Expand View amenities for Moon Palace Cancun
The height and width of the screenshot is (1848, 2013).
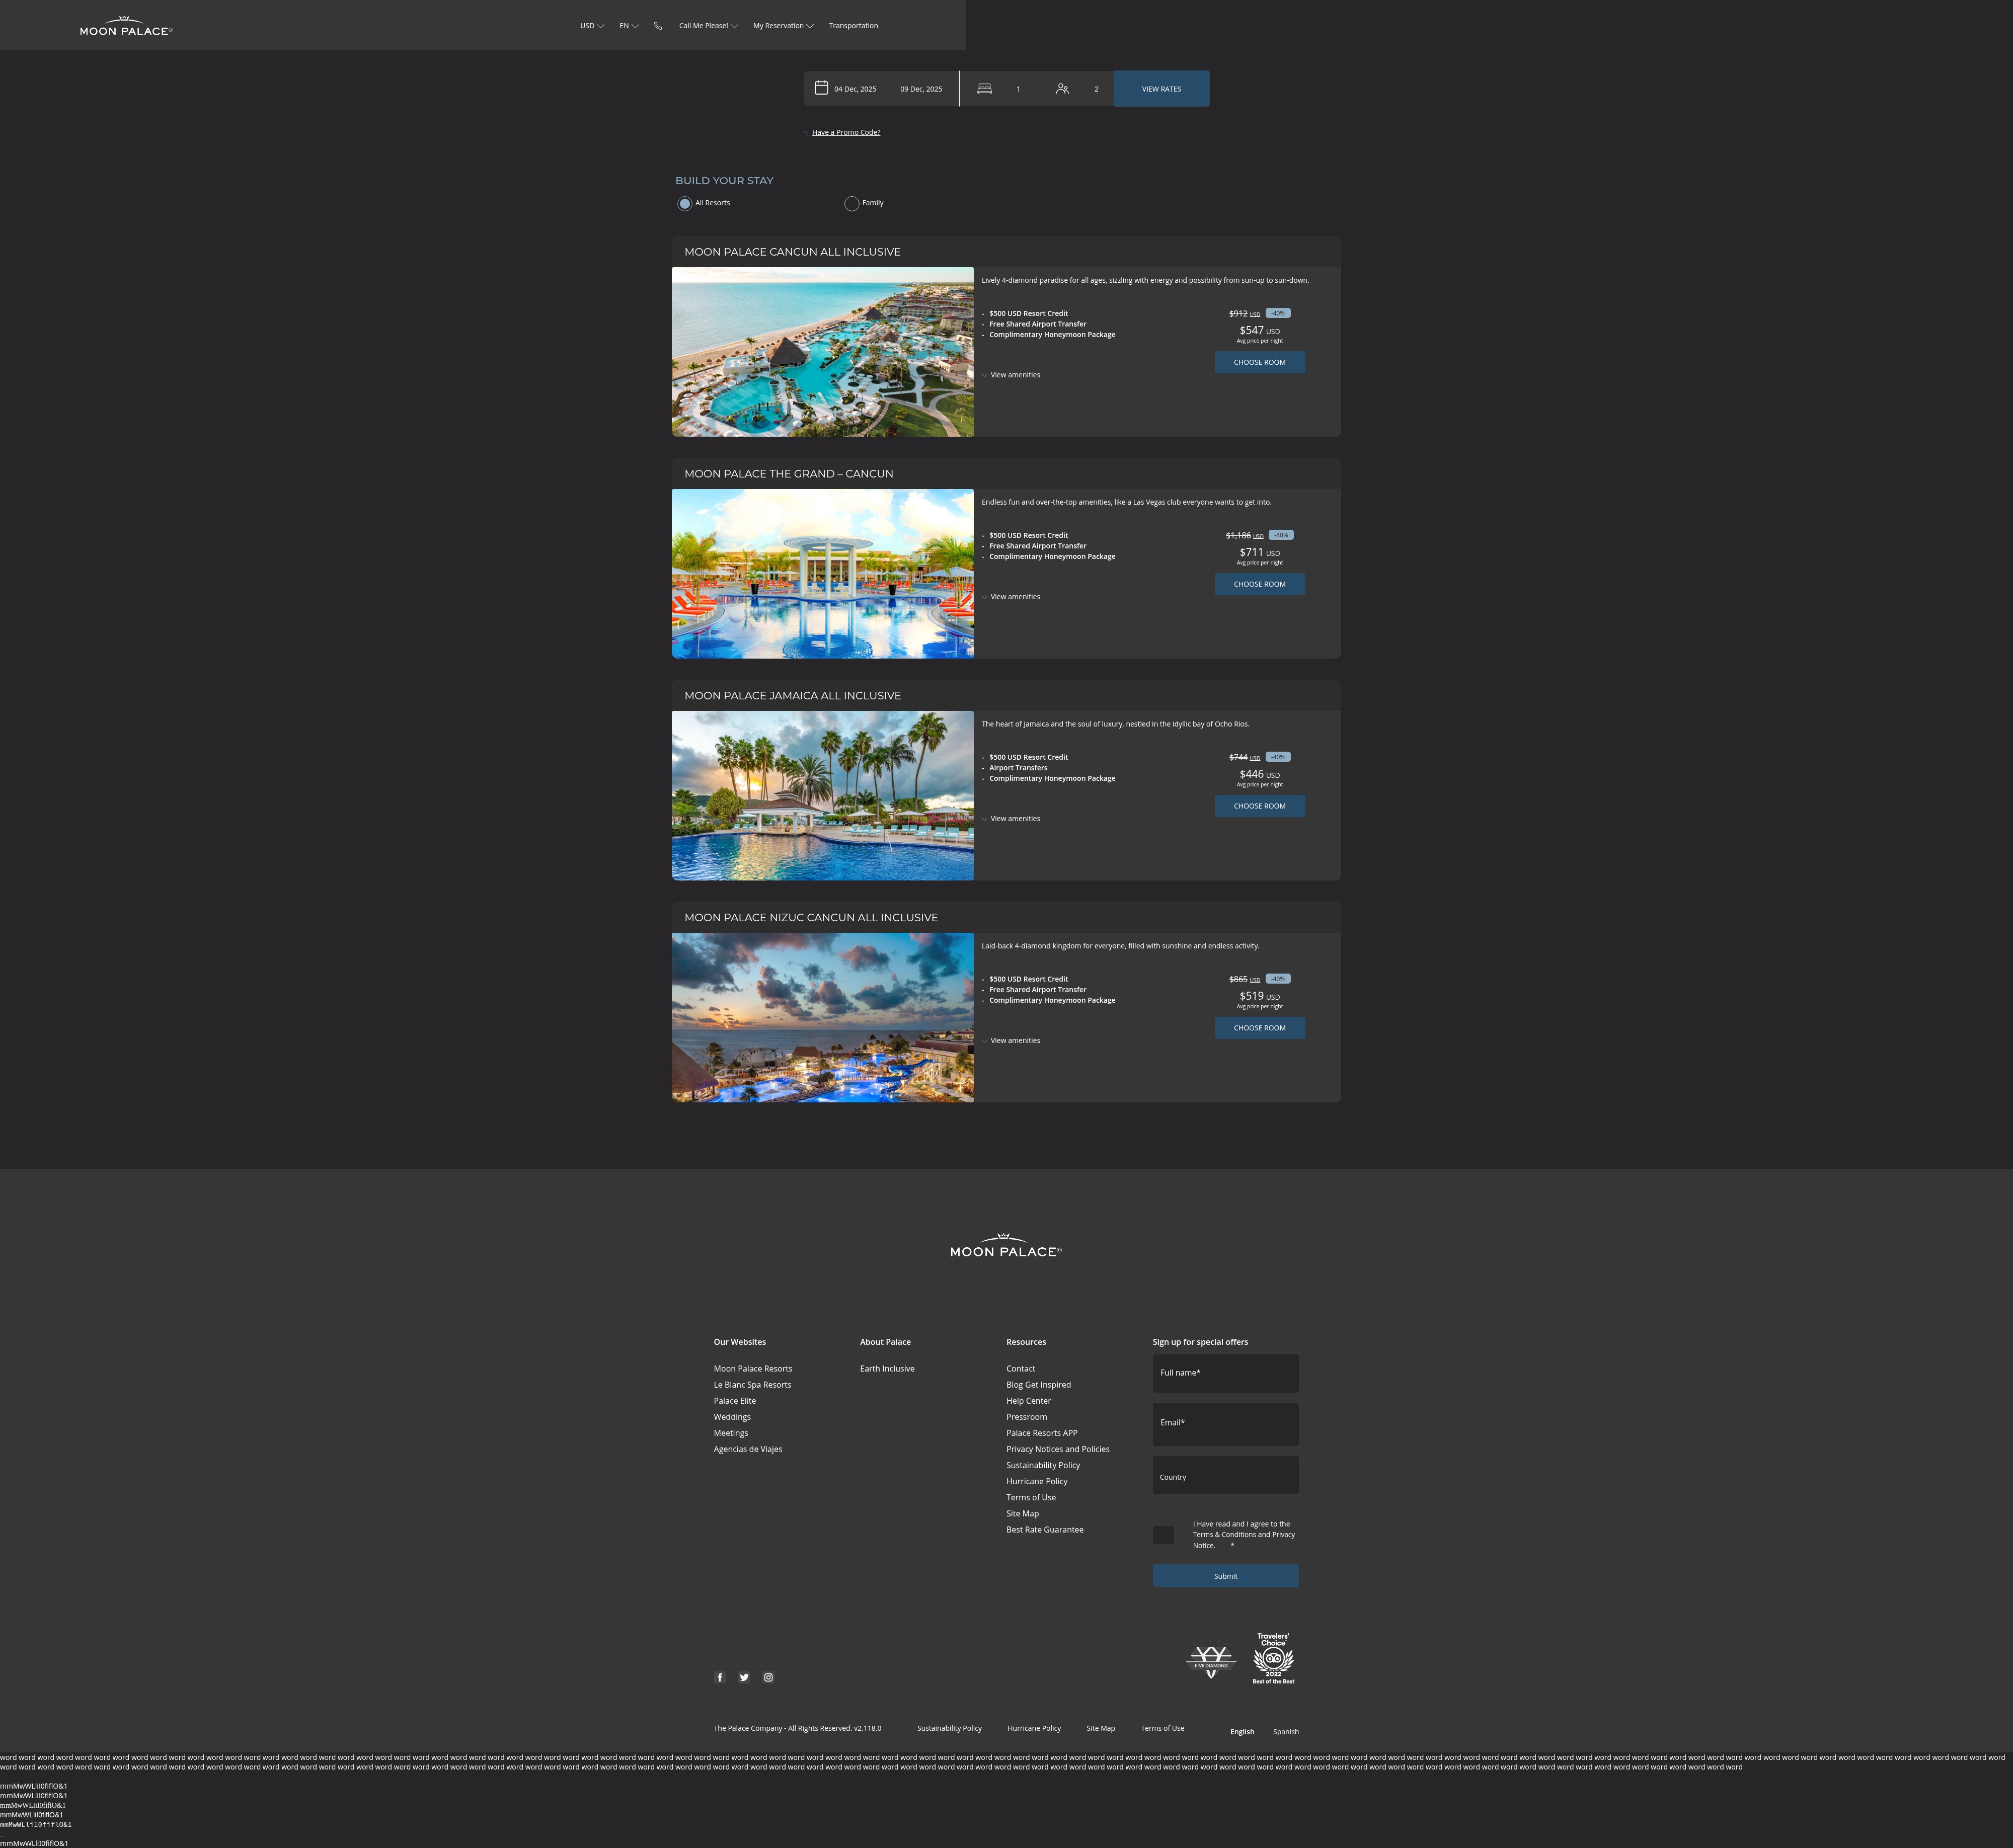pyautogui.click(x=1011, y=375)
